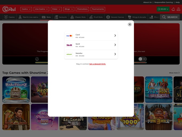
Task: Close the deposit method dialog
Action: point(130,24)
